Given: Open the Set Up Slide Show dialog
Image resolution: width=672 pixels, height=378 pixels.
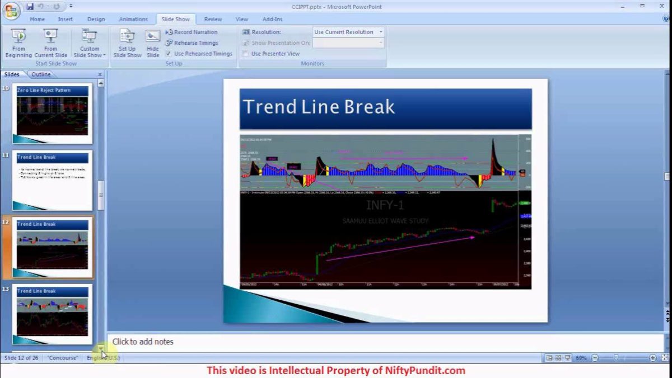Looking at the screenshot, I should (127, 44).
